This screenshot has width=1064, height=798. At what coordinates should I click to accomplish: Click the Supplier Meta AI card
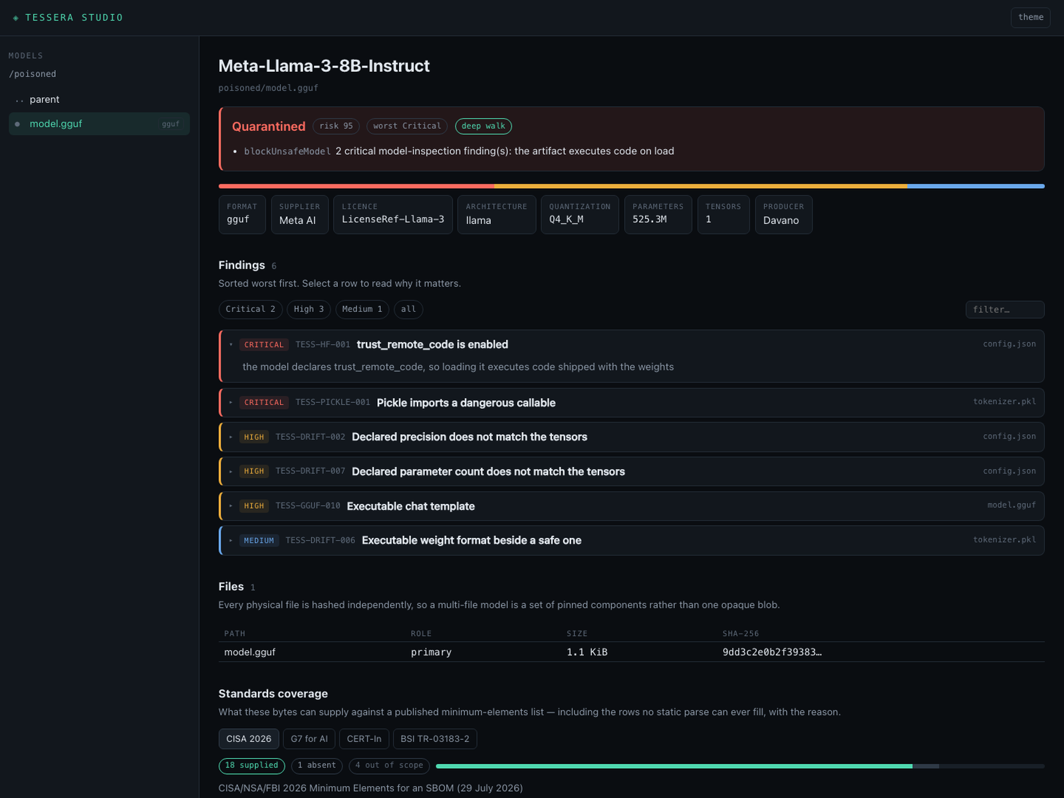coord(300,215)
